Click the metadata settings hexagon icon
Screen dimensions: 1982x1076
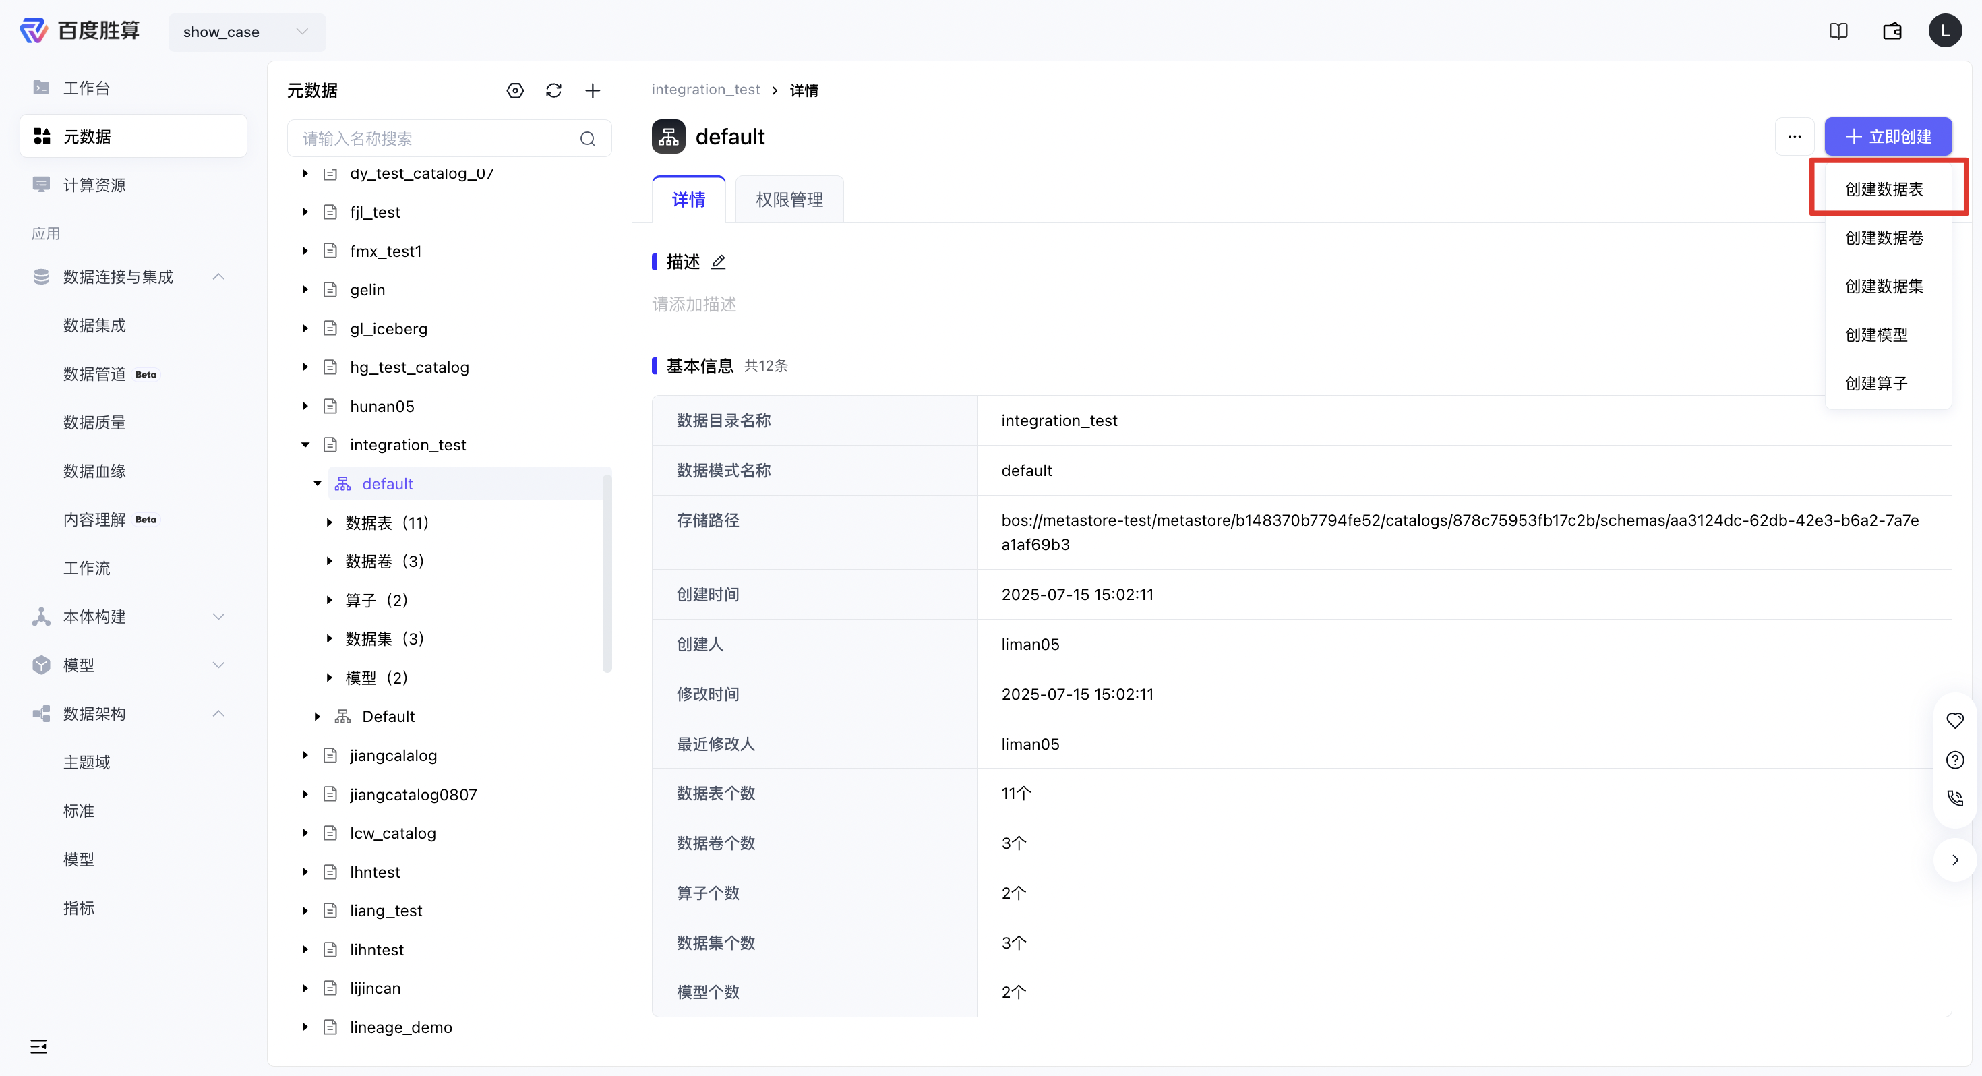515,91
